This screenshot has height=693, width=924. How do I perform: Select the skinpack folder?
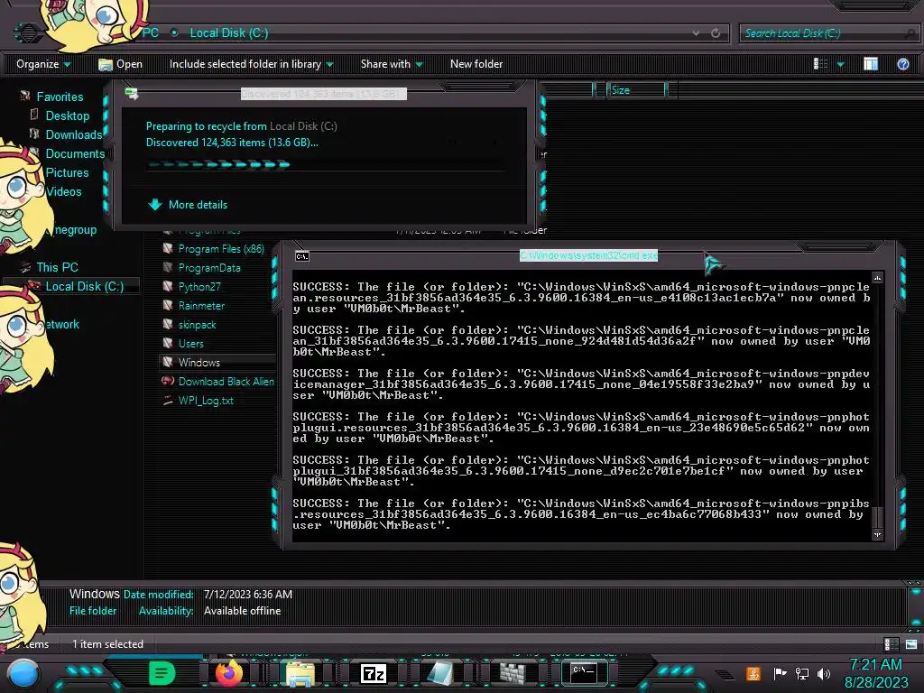[x=197, y=325]
